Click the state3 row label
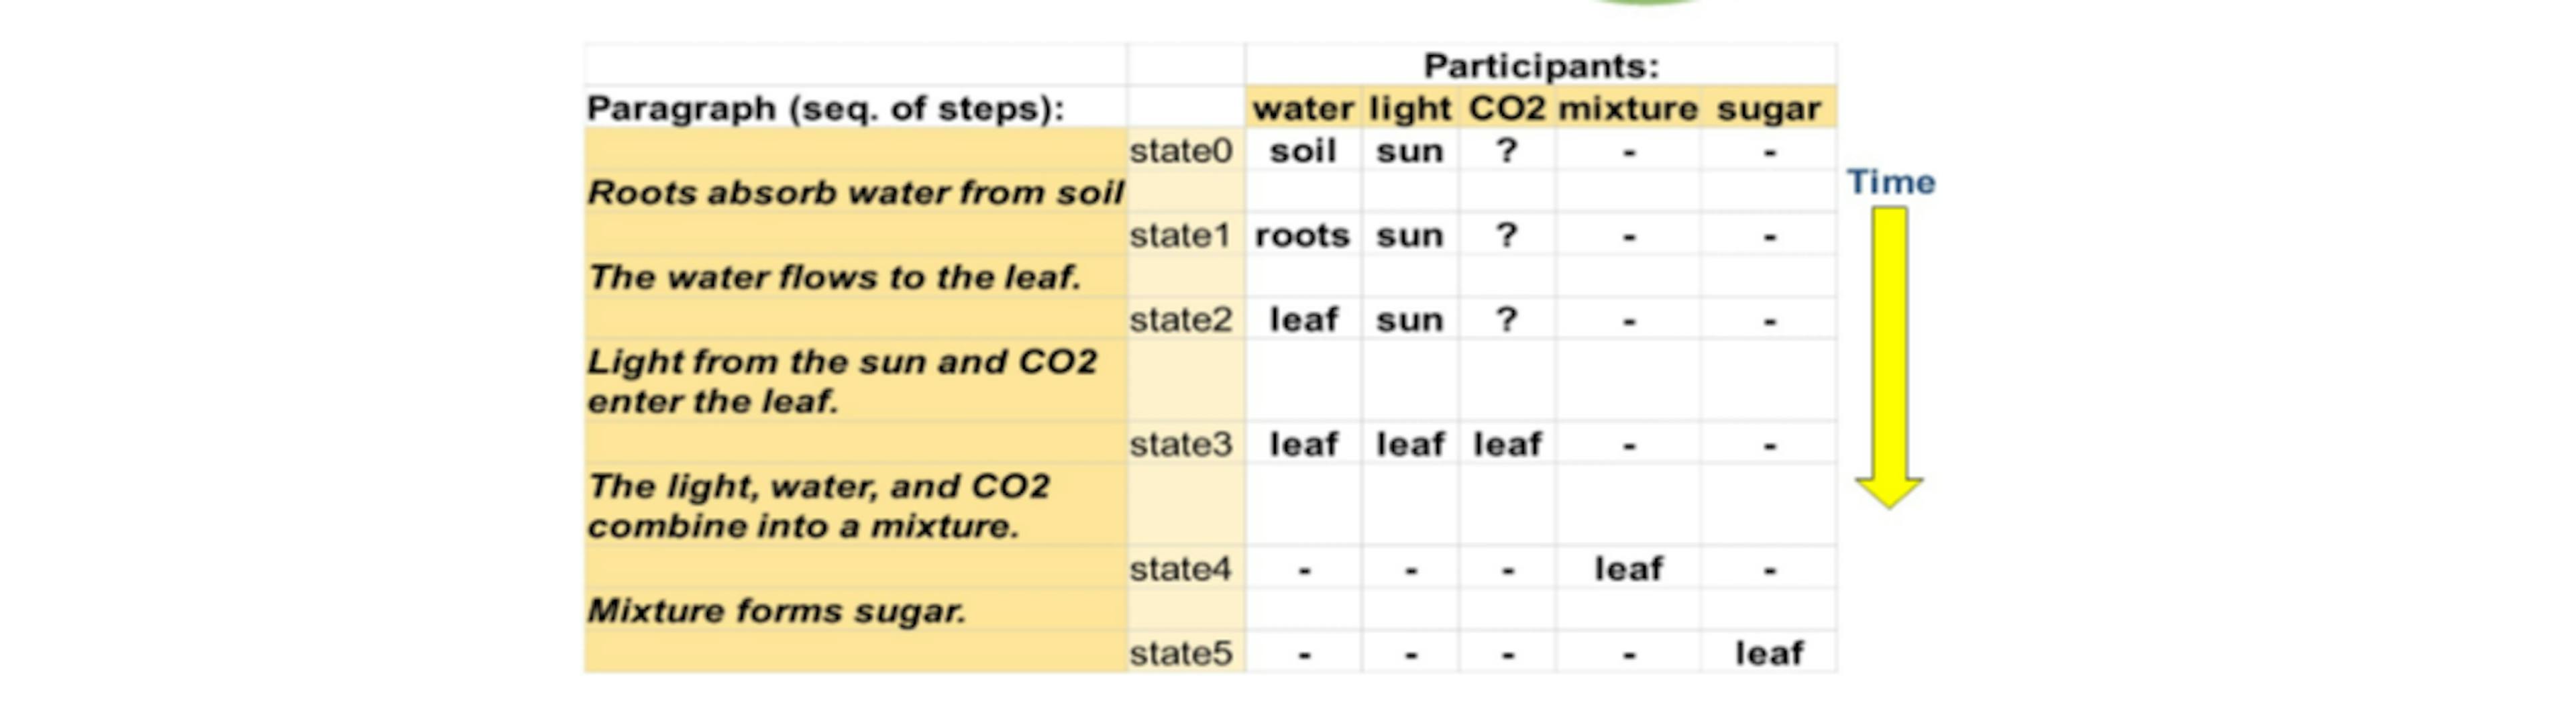Viewport: 2576px width, 725px height. pos(1181,444)
